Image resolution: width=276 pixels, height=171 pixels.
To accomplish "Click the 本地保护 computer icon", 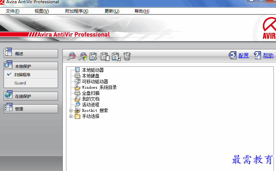I will tap(8, 65).
